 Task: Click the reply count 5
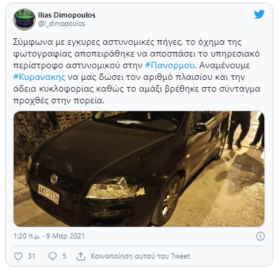tap(64, 256)
